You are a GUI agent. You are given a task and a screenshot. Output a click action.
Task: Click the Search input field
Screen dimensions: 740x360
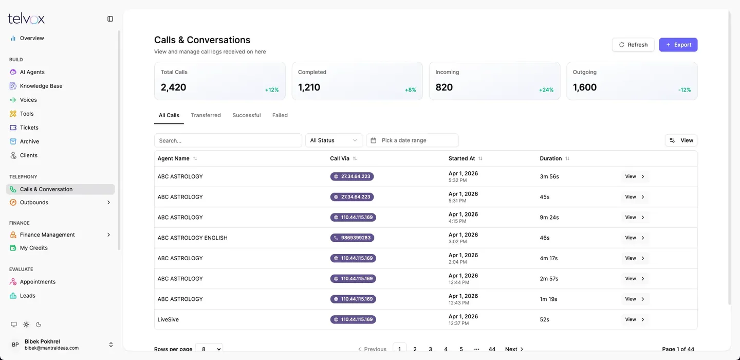pos(228,140)
